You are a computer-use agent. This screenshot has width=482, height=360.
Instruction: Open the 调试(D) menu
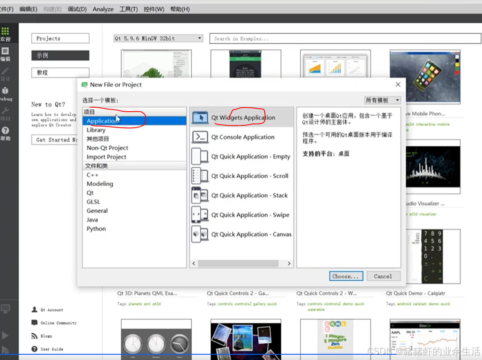pyautogui.click(x=77, y=9)
